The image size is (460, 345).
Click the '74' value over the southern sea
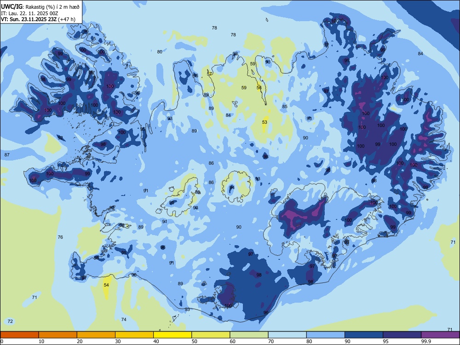point(124,319)
